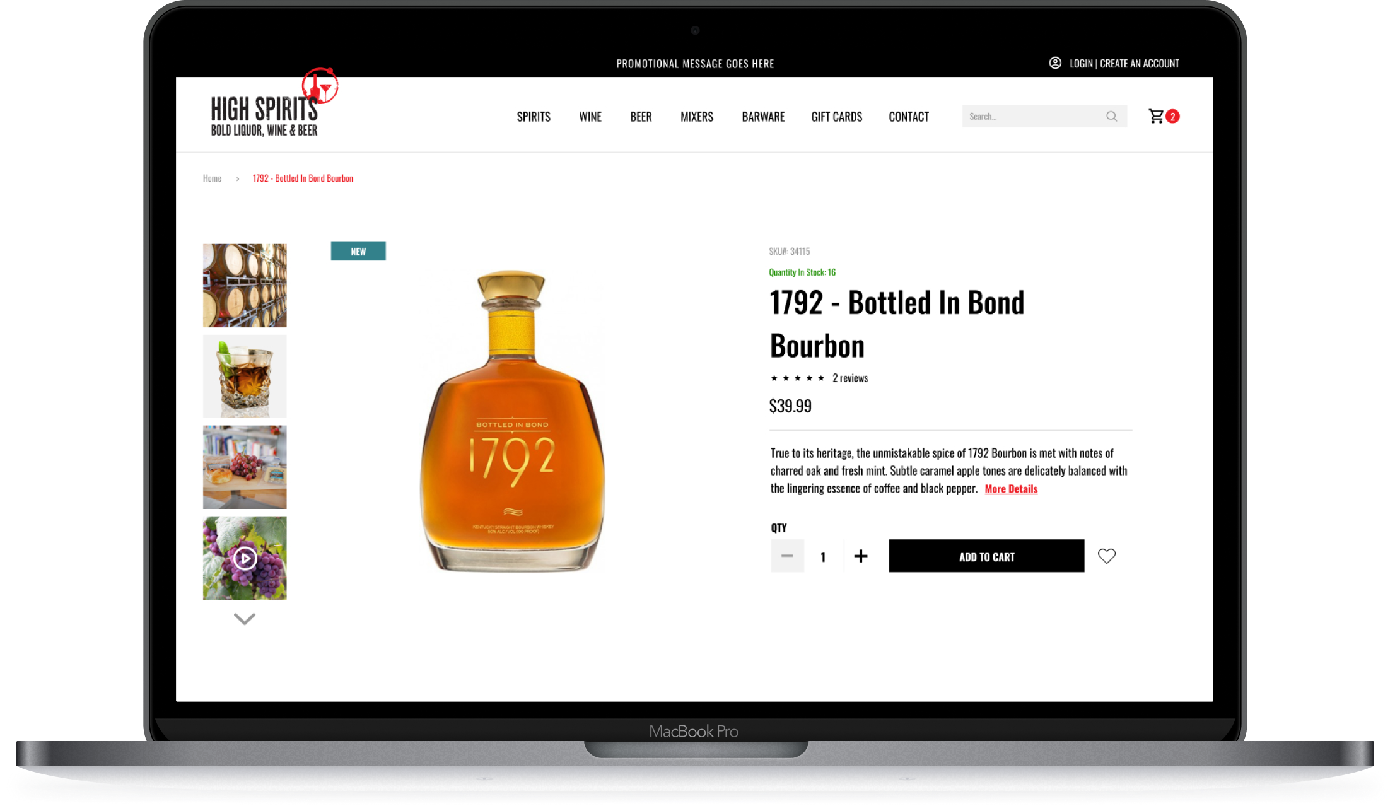Play the grapes video thumbnail
This screenshot has width=1395, height=806.
(245, 558)
